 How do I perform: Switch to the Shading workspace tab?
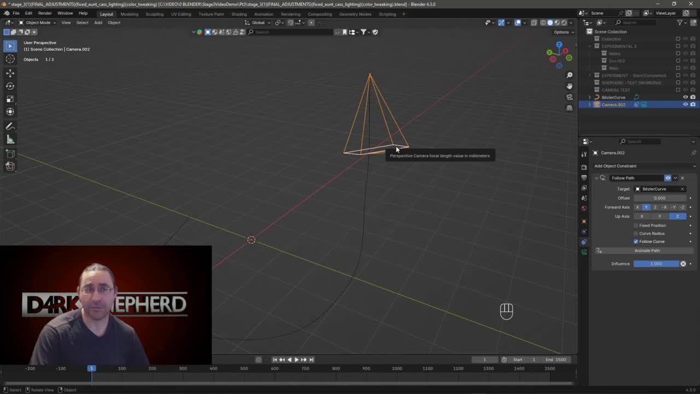coord(239,14)
